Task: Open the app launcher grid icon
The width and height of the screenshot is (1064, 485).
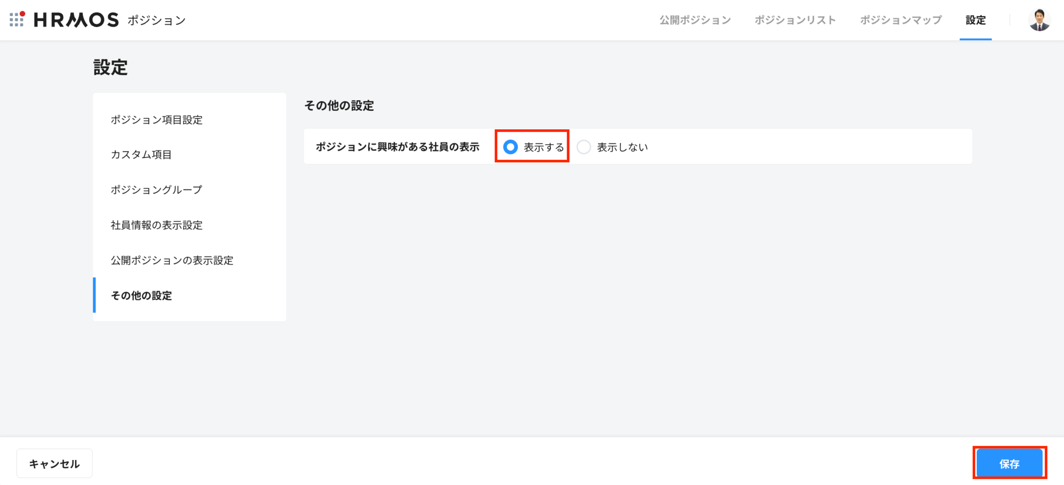Action: tap(17, 19)
